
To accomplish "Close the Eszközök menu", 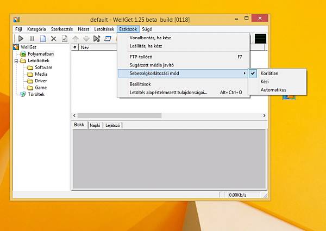I will pos(128,29).
